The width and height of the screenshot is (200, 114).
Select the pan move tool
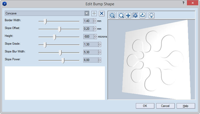tap(128, 15)
